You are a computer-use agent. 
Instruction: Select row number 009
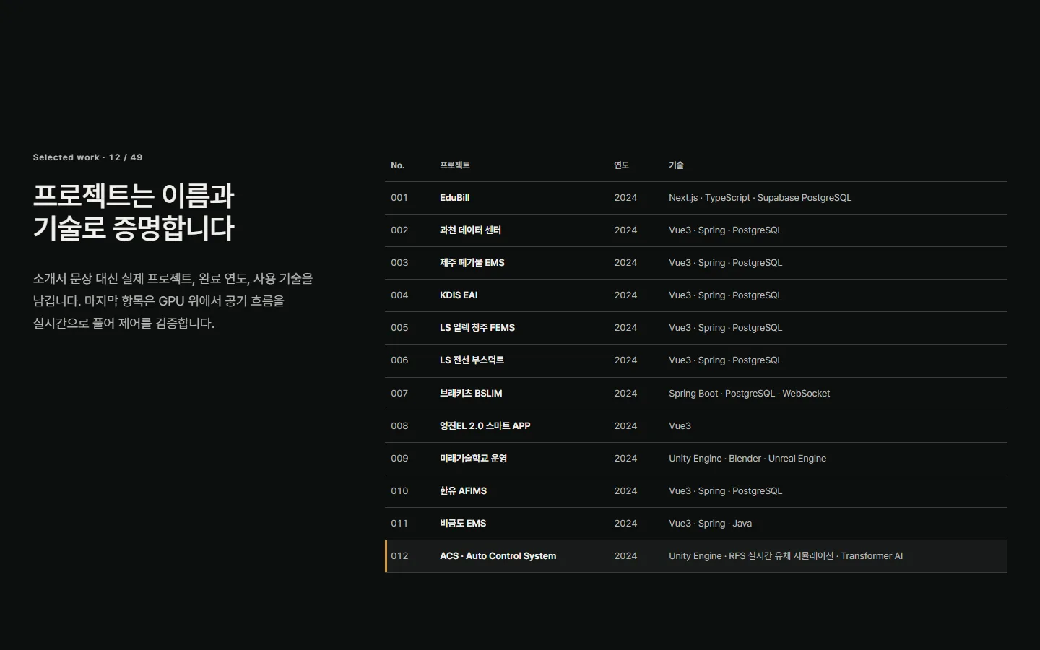(399, 459)
